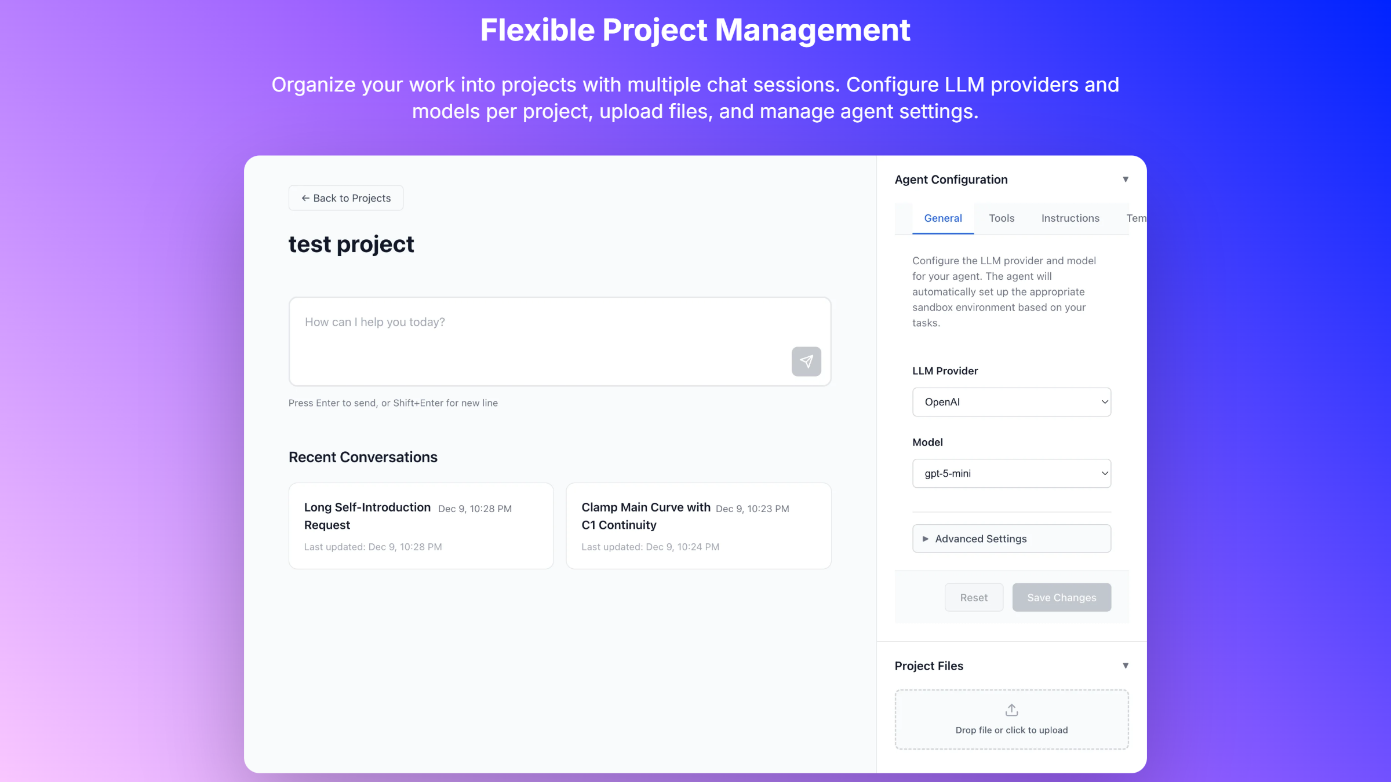Click the test project title
The height and width of the screenshot is (782, 1391).
(351, 244)
